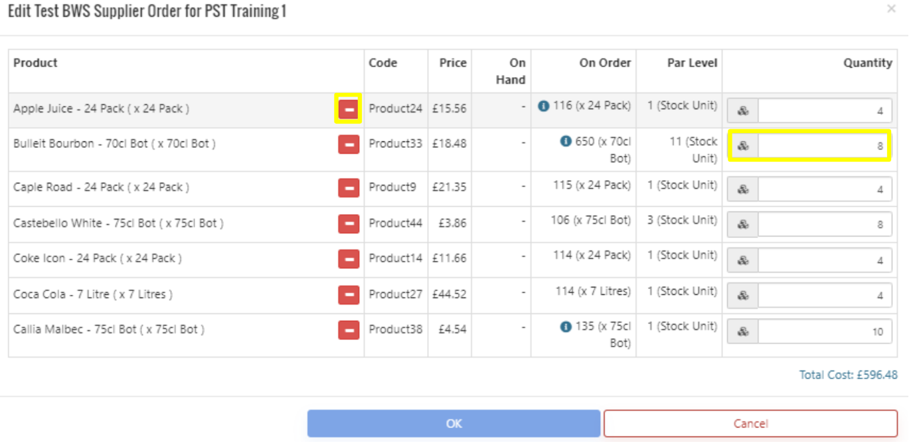Click stock unit icon for Apple Juice quantity
The height and width of the screenshot is (442, 913).
coord(743,111)
